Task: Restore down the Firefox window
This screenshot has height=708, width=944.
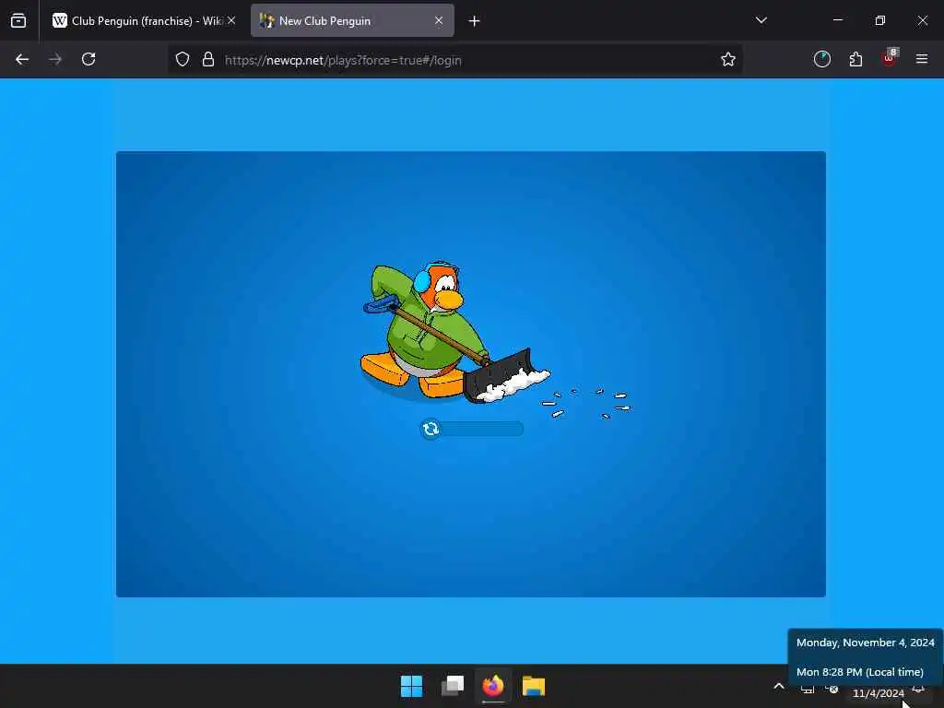Action: pos(880,20)
